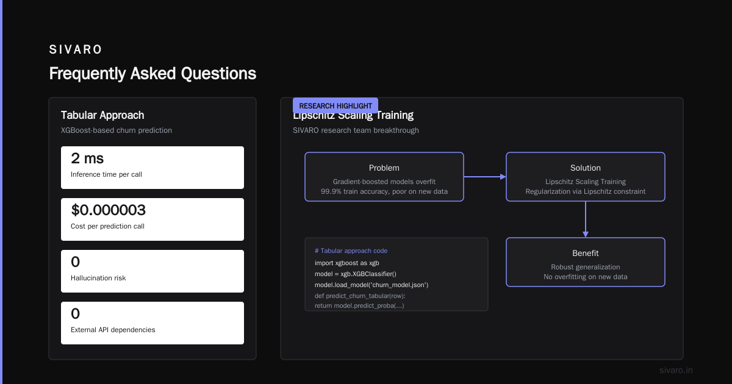Click the RESEARCH HIGHLIGHT badge

335,105
